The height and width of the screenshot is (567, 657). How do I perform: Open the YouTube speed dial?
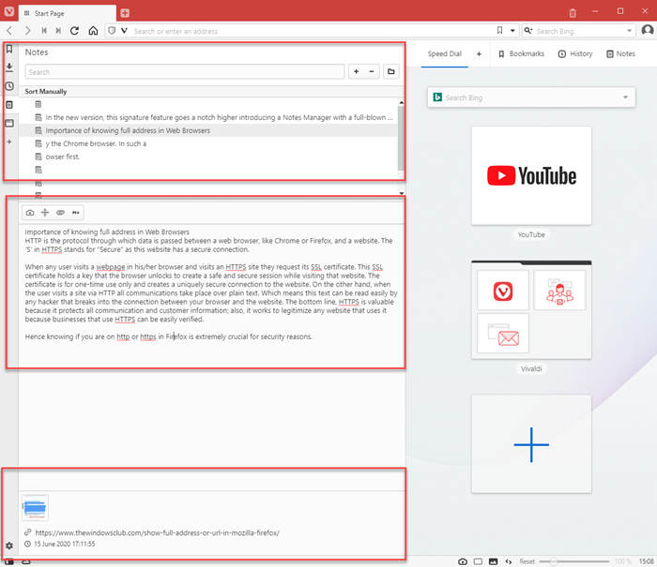pos(531,176)
